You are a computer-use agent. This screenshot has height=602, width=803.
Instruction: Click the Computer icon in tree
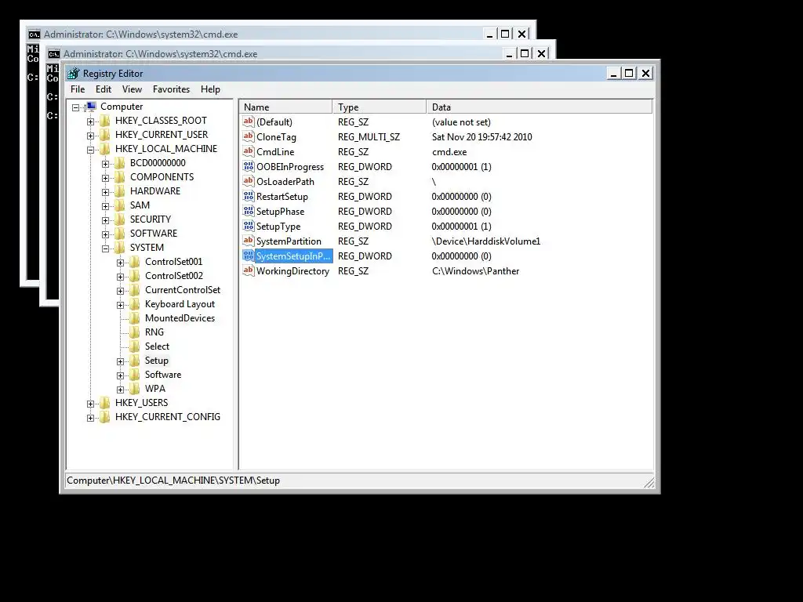pyautogui.click(x=91, y=107)
